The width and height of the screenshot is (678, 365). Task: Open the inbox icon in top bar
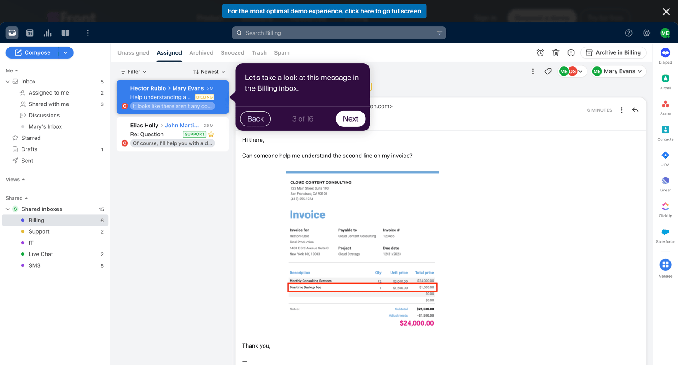tap(12, 33)
